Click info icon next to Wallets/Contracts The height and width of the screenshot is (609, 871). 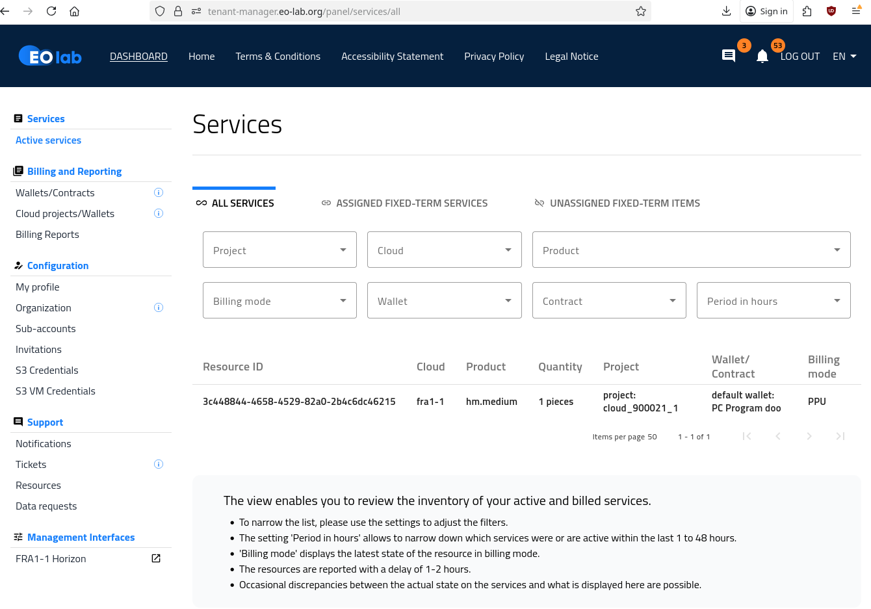pyautogui.click(x=158, y=193)
